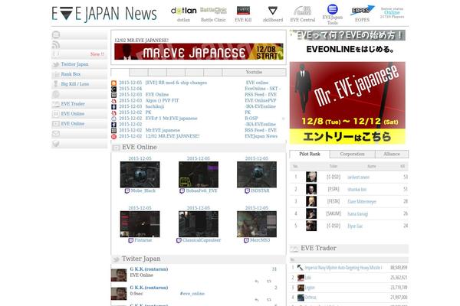Screen dimensions: 460x306
Task: Open the zkillboard triangle icon
Action: click(x=272, y=11)
